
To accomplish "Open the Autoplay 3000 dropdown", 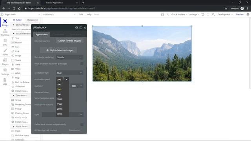I will (77, 86).
